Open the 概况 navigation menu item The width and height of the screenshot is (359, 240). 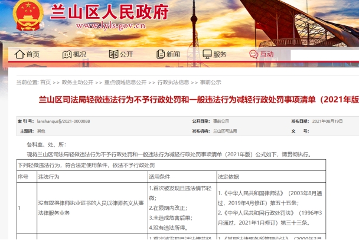click(x=80, y=54)
